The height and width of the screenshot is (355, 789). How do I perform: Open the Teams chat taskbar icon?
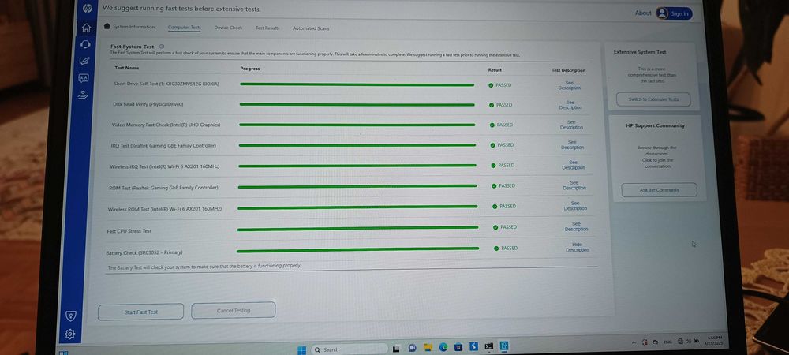pyautogui.click(x=412, y=347)
